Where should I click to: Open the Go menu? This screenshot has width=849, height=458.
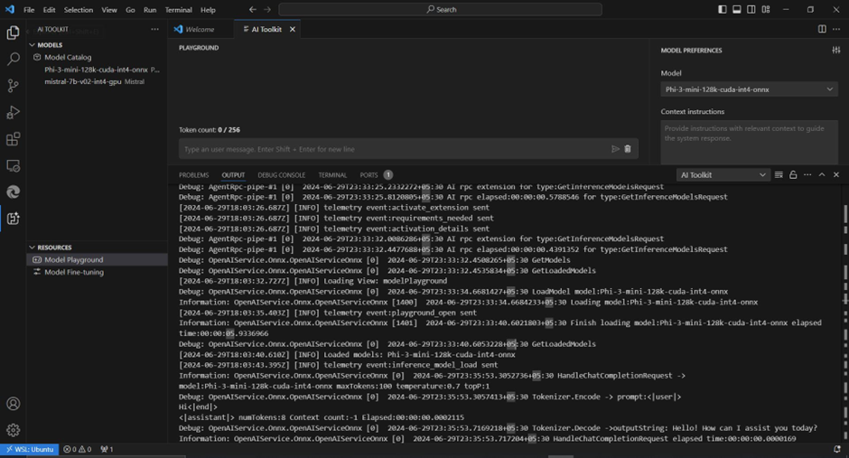point(130,10)
